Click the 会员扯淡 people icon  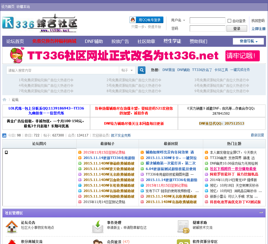coord(97,242)
